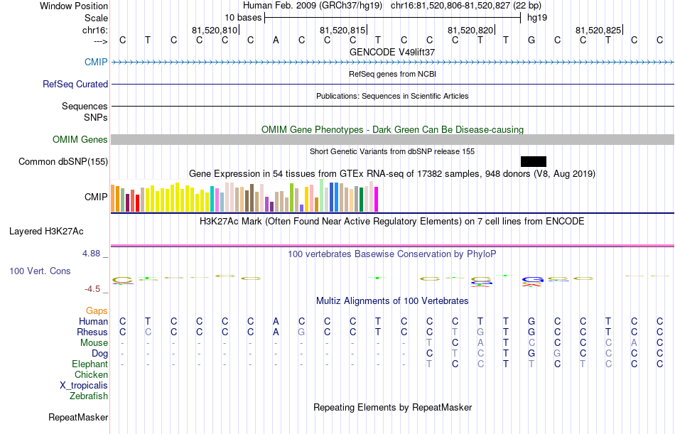This screenshot has height=434, width=675.
Task: Click the magenta GTEx expression bar
Action: pyautogui.click(x=377, y=199)
